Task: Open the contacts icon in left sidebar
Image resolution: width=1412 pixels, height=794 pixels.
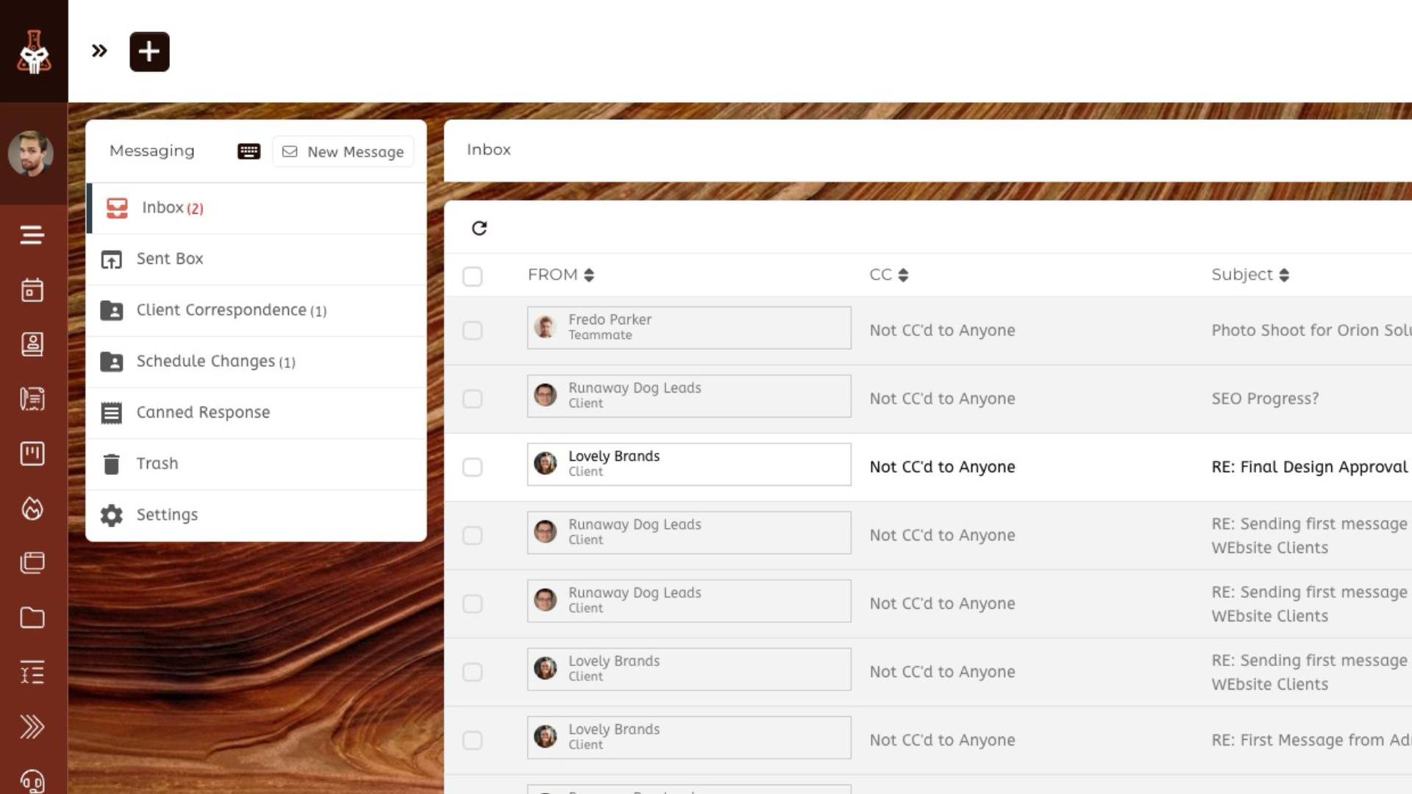Action: point(32,344)
